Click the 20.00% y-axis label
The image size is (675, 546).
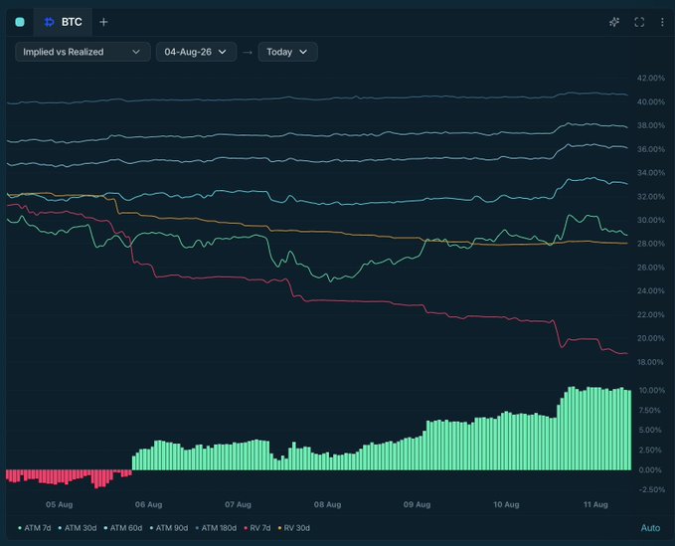[x=651, y=338]
